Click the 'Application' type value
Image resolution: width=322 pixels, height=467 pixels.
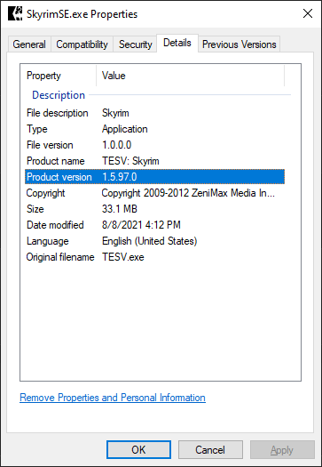coord(125,129)
